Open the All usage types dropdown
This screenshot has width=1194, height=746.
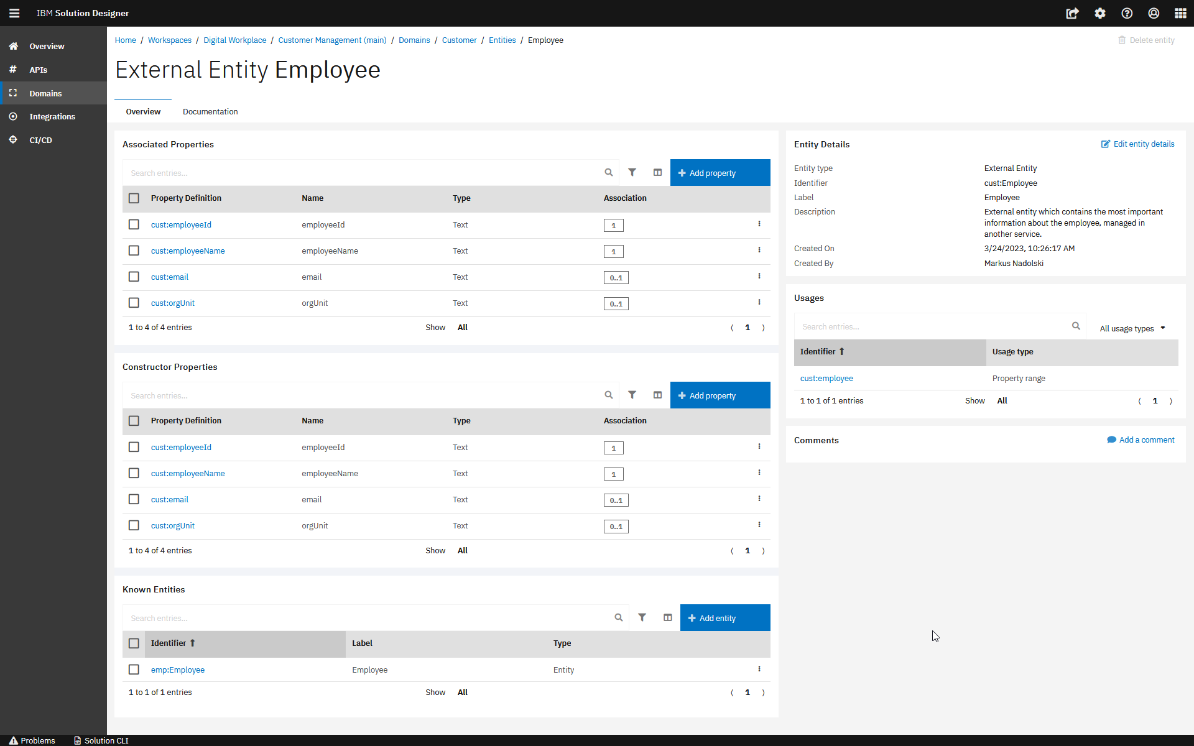pos(1131,328)
